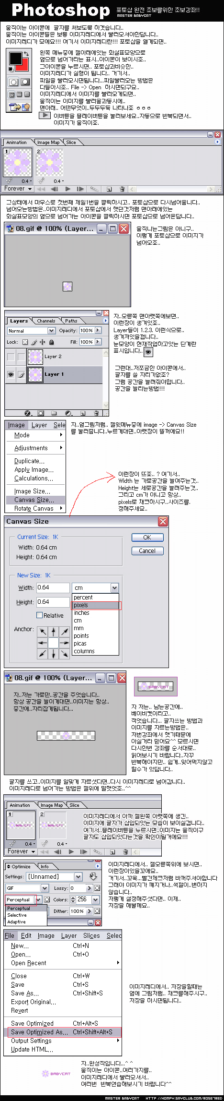Screen dimensions: 224x1101
Task: Toggle lock image pixels brush icon
Action: (x=34, y=342)
